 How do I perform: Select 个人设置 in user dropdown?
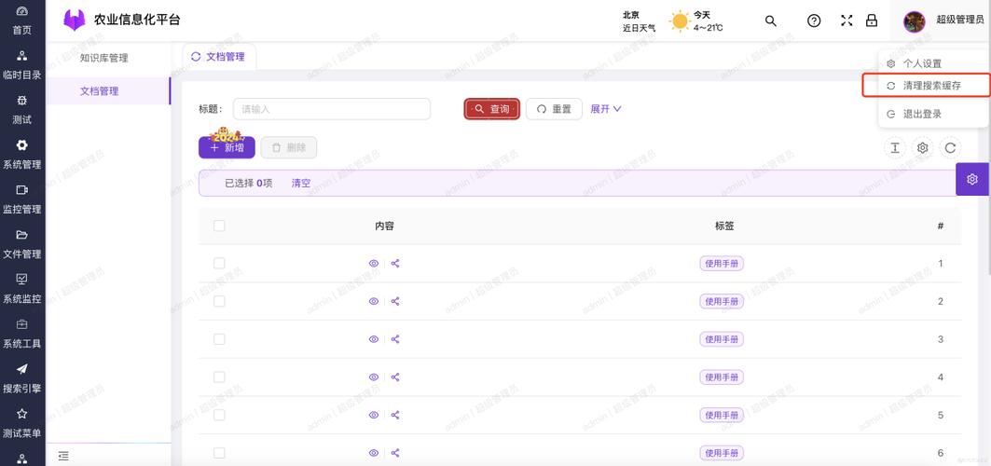tap(933, 63)
